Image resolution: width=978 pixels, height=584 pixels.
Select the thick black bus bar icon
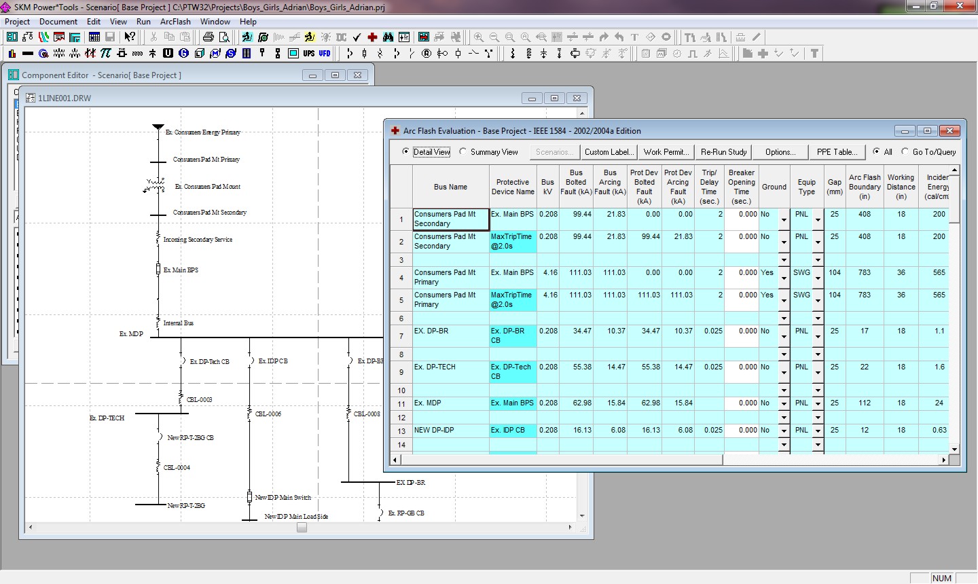[x=28, y=53]
